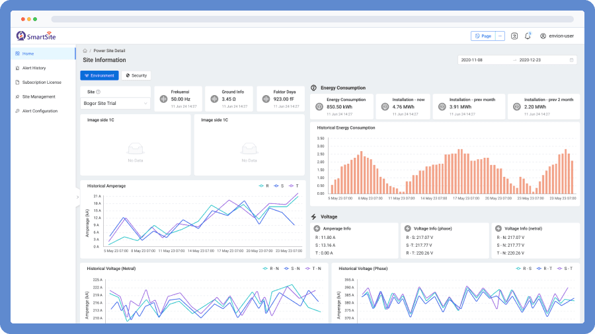This screenshot has height=334, width=595.
Task: Click the Installation - now card icon
Action: point(385,107)
